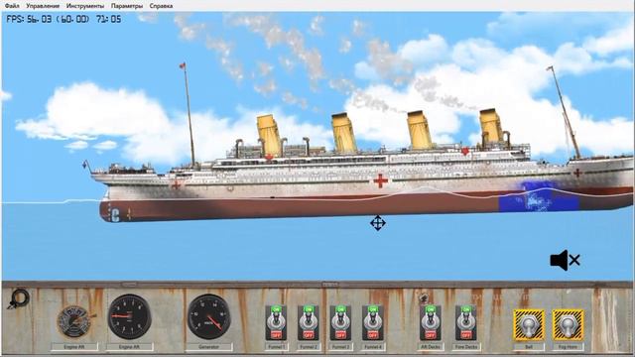Flip the Fore Decks lights switch
635x357 pixels.
466,323
